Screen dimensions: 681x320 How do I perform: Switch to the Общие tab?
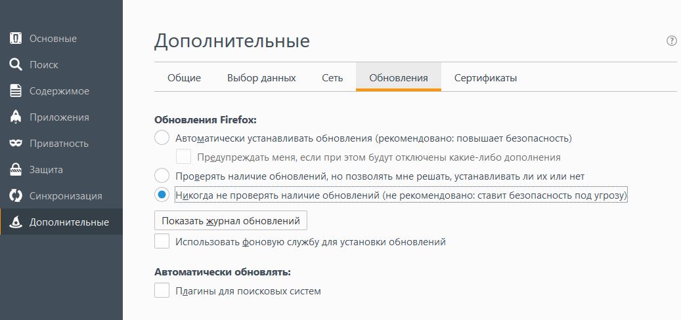tap(184, 77)
